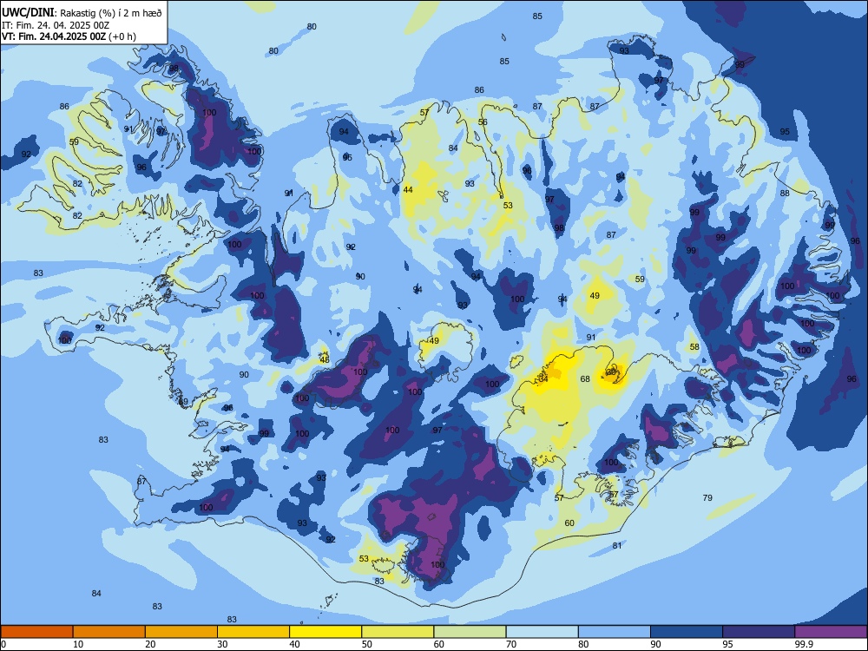Select the humidity value 56 on the north coast

483,122
